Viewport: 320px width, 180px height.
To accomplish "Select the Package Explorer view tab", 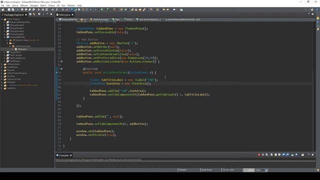I will tap(13, 14).
